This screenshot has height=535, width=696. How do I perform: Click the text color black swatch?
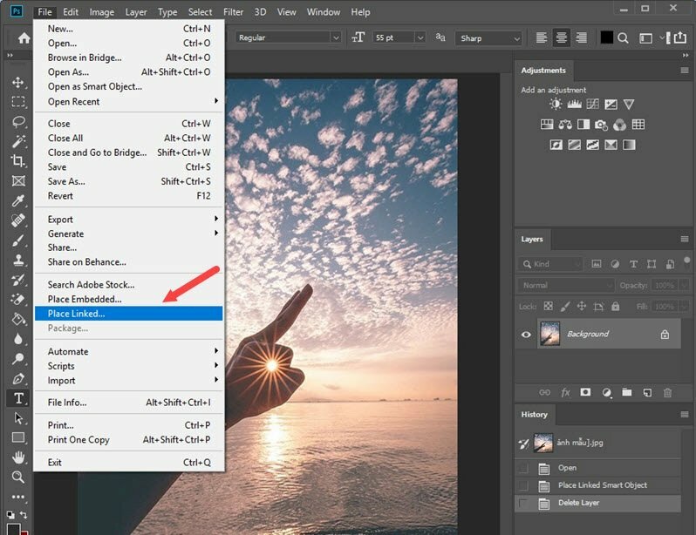[x=606, y=37]
